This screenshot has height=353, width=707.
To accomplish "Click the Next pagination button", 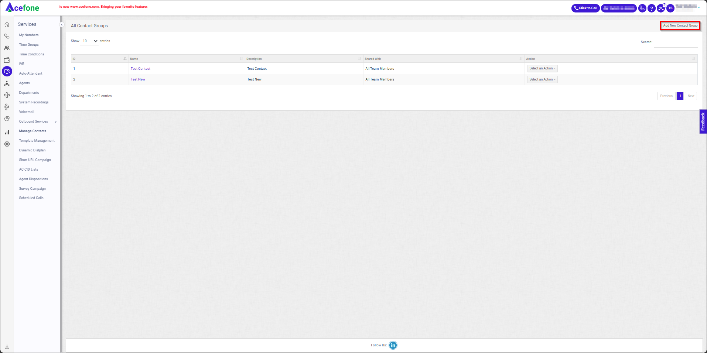I will pyautogui.click(x=691, y=96).
